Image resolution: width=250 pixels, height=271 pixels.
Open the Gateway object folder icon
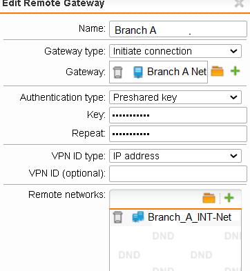click(x=217, y=71)
